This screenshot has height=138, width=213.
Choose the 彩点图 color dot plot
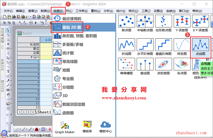tap(182, 66)
